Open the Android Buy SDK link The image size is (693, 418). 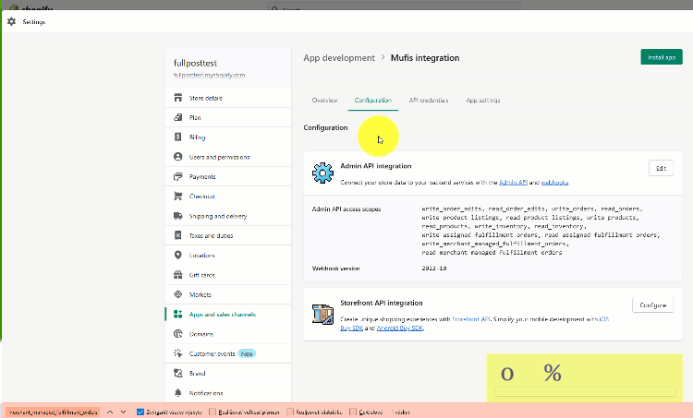coord(399,328)
